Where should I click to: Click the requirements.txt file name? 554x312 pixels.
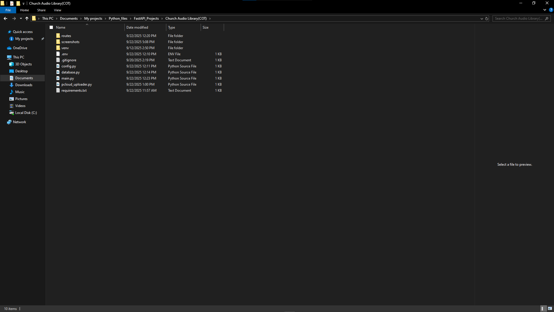point(74,91)
